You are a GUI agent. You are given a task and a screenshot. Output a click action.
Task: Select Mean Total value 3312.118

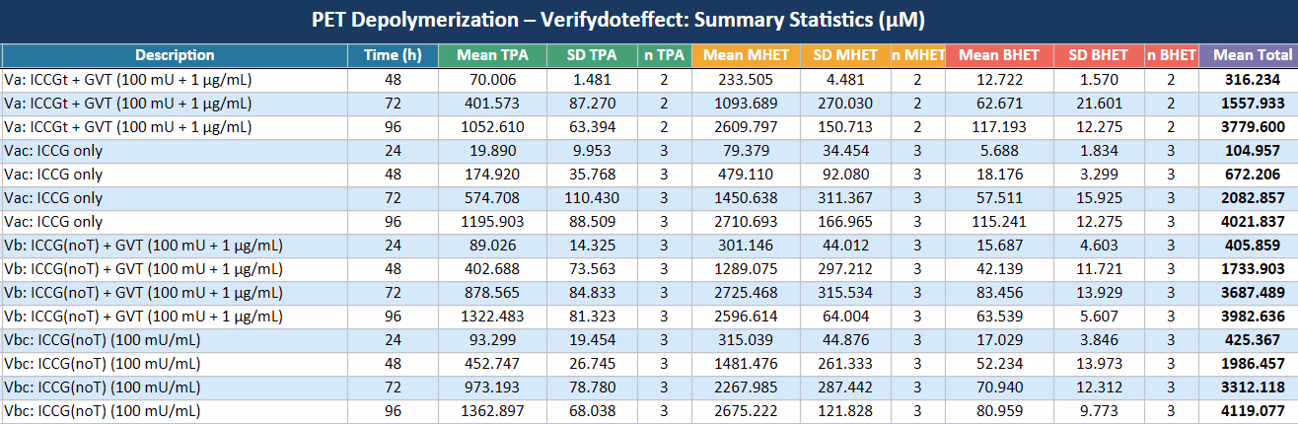click(1249, 388)
